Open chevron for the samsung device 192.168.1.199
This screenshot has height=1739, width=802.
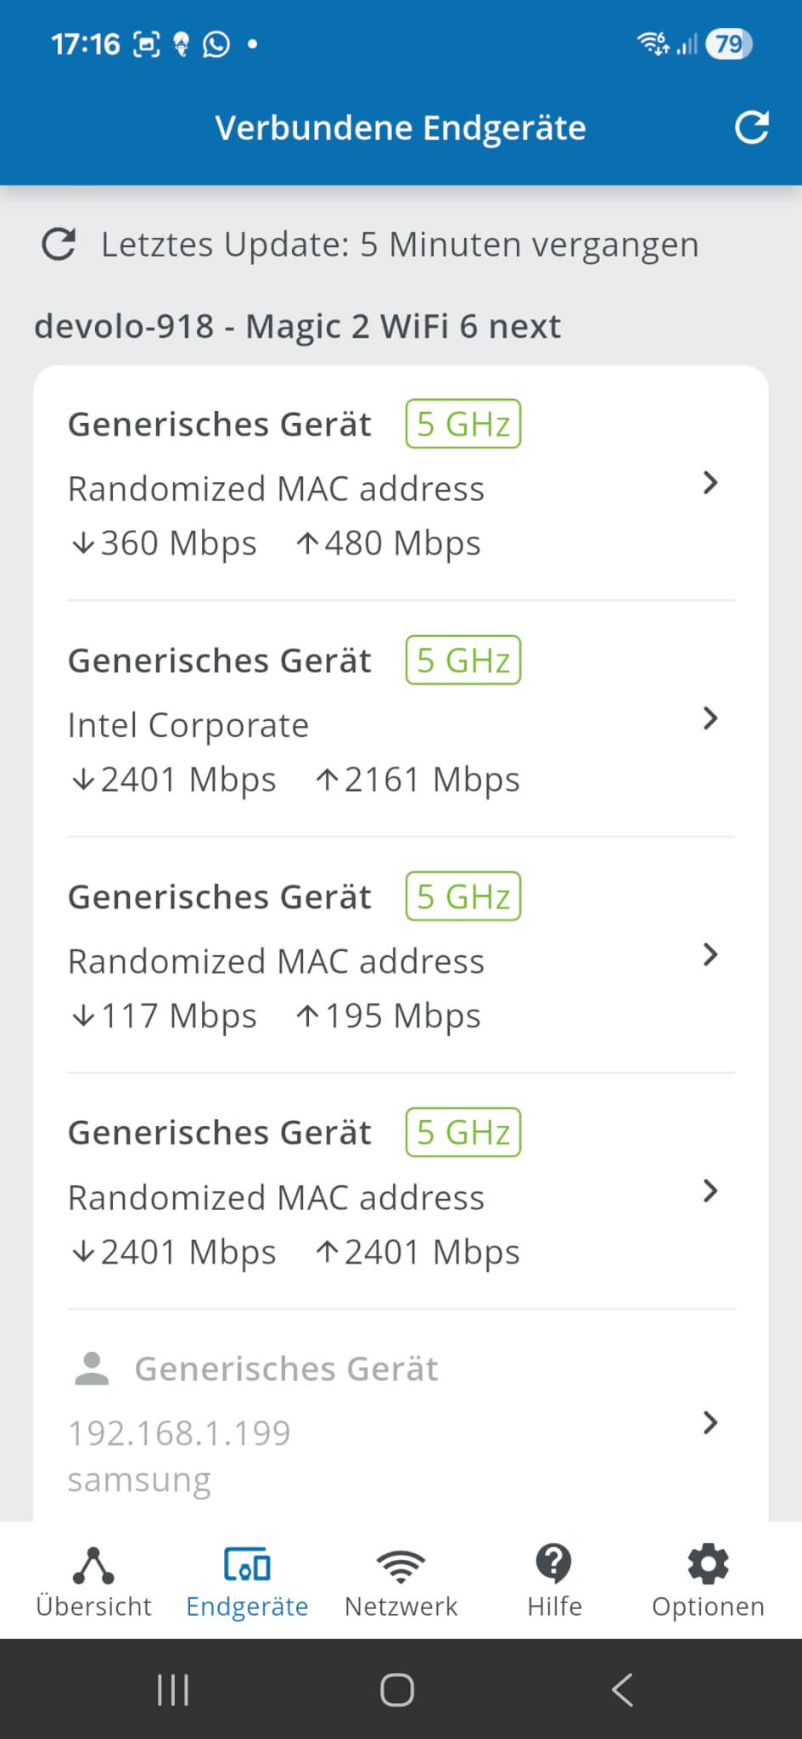click(x=710, y=1422)
